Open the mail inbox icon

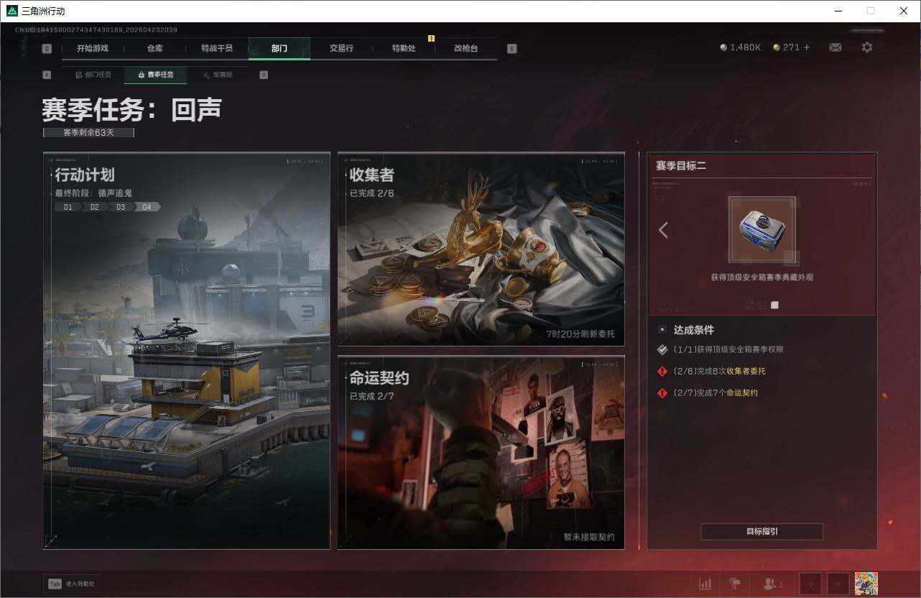835,47
